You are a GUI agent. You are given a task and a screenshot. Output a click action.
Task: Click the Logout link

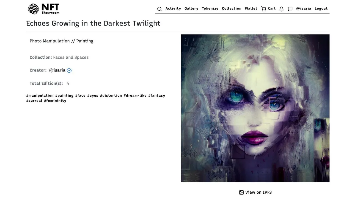point(321,8)
